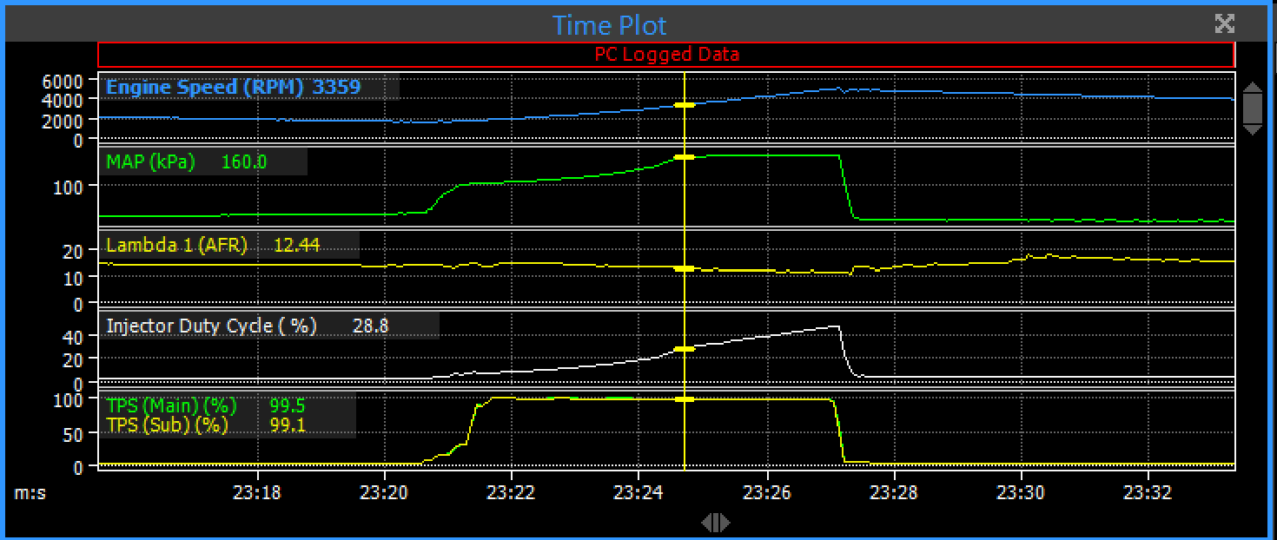
Task: Select the TPS (Main) channel label
Action: (171, 405)
